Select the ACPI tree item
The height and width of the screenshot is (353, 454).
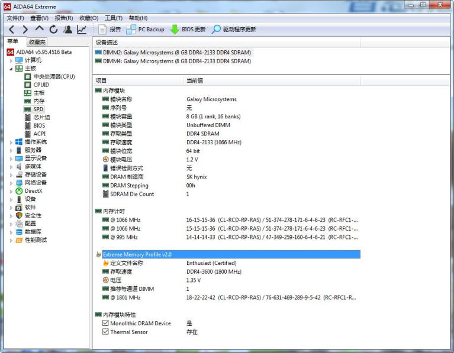pyautogui.click(x=40, y=134)
